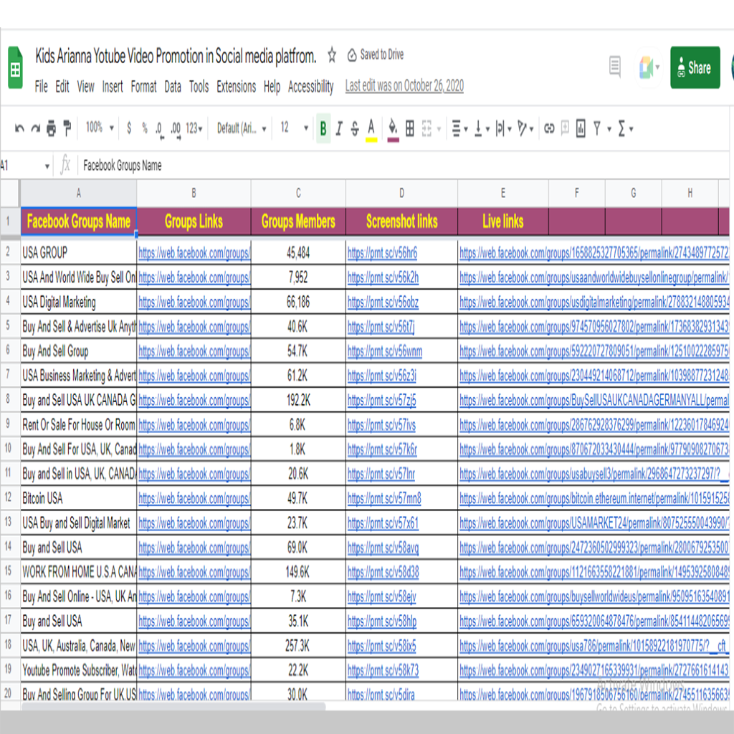The image size is (734, 734).
Task: Open the Borders tool
Action: point(409,128)
